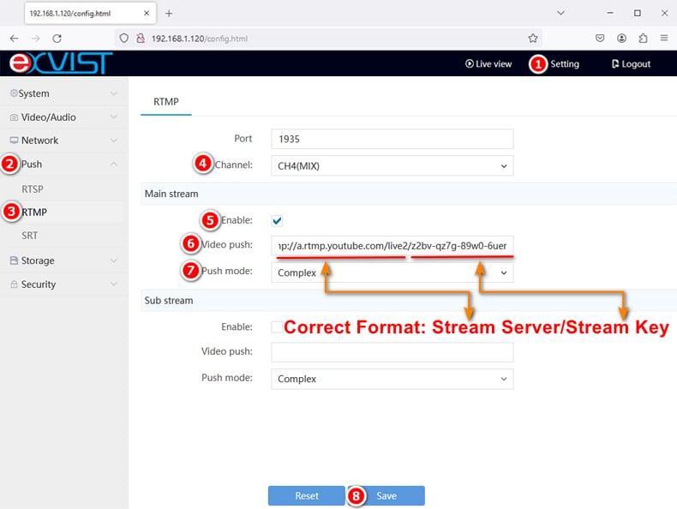Open Live view

488,64
